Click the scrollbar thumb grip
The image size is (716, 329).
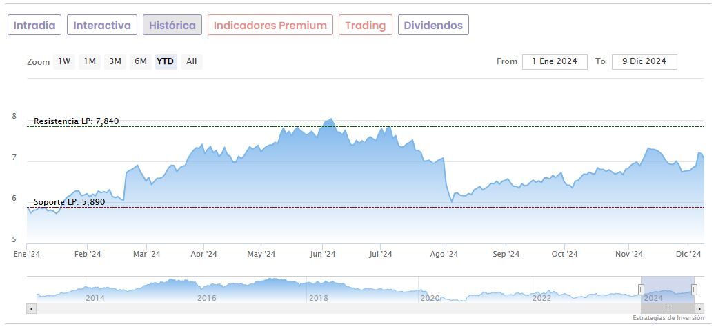tap(668, 308)
